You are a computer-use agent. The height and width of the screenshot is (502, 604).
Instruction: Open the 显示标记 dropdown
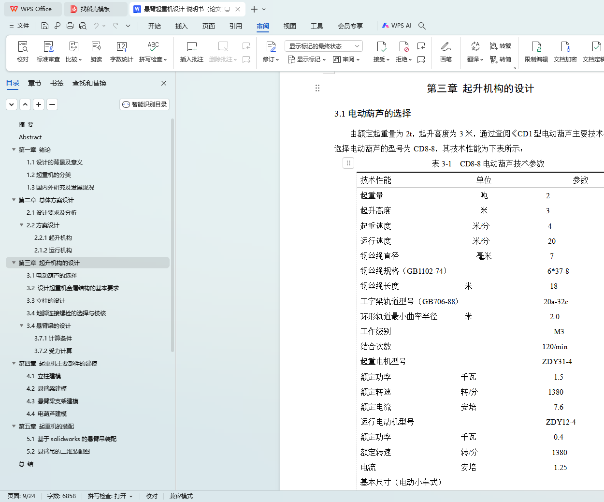[307, 59]
